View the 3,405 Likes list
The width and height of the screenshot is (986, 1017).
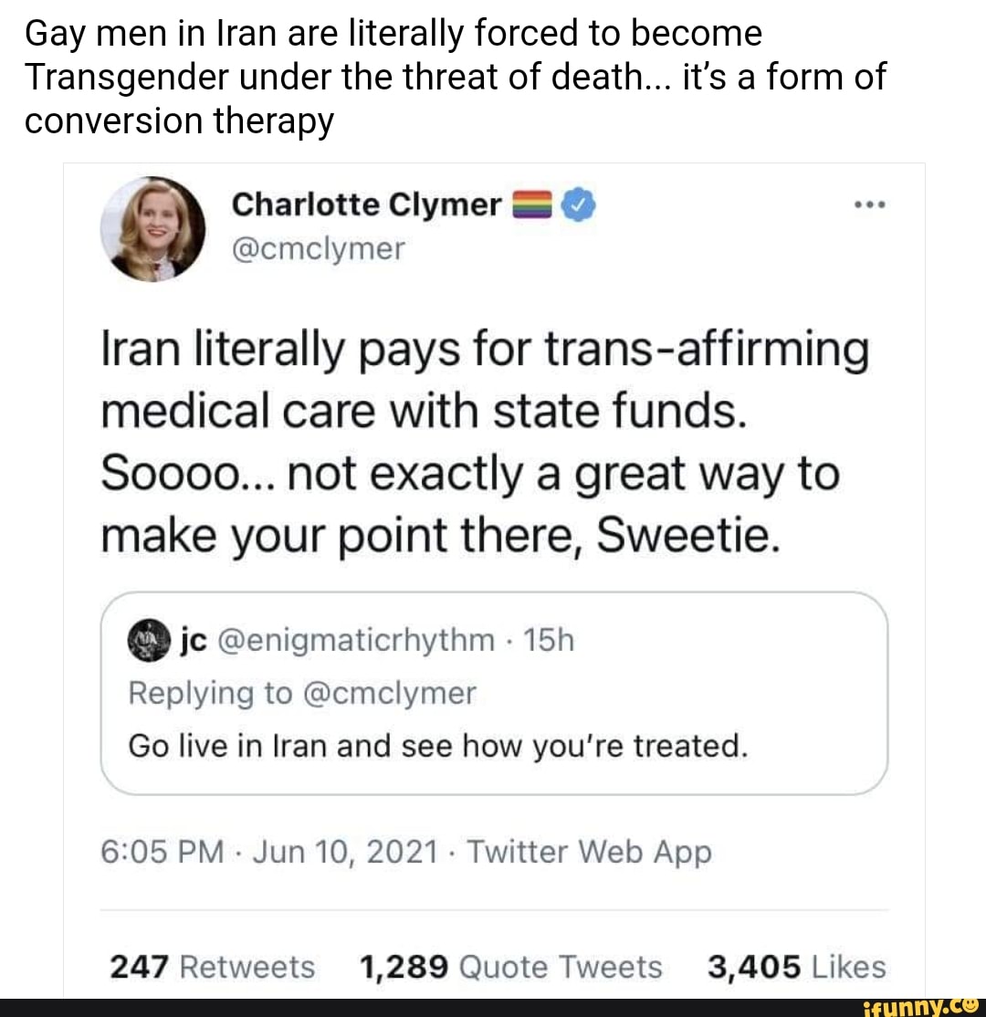click(796, 967)
